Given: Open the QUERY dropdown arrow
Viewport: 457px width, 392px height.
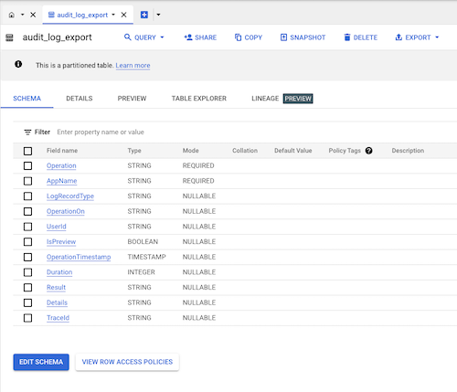Looking at the screenshot, I should point(162,37).
